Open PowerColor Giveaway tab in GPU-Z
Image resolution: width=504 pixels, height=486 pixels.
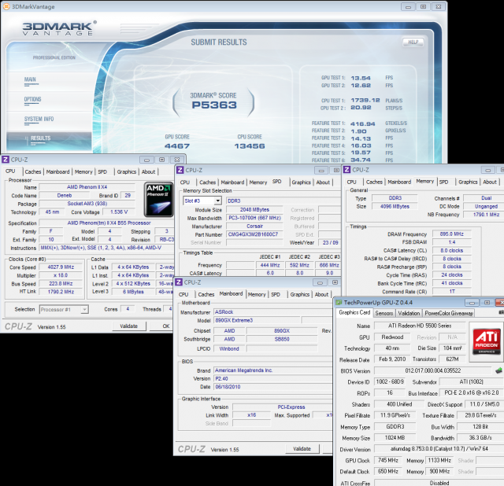point(449,313)
